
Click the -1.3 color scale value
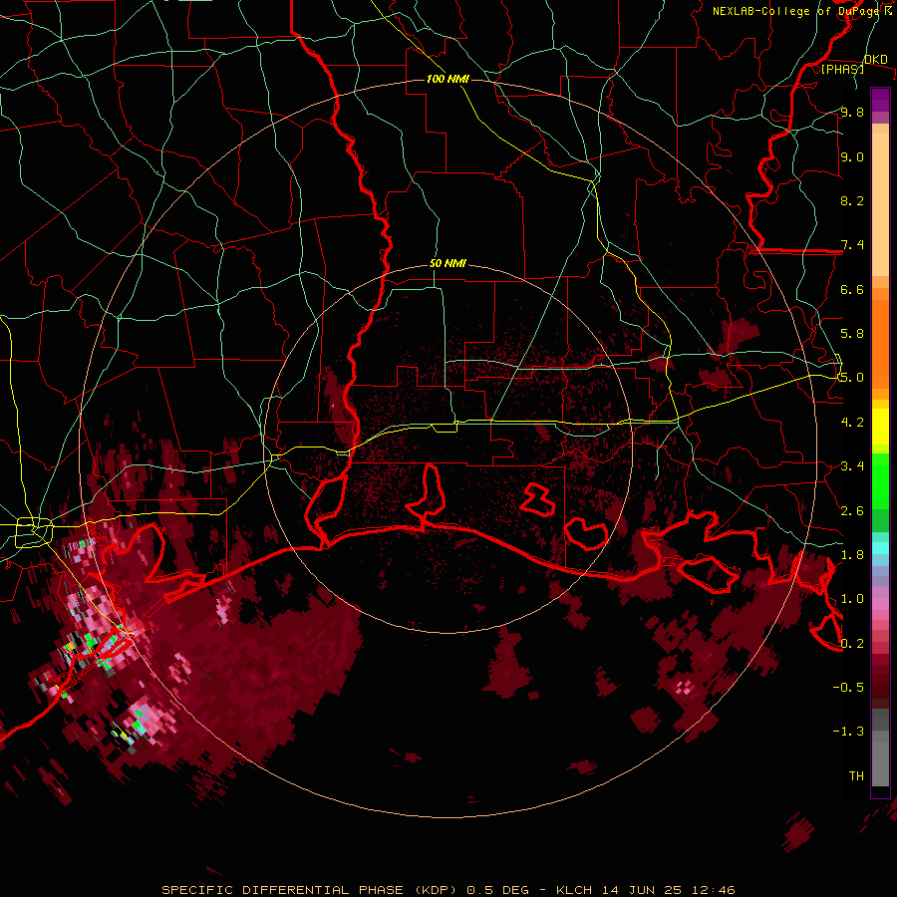848,732
